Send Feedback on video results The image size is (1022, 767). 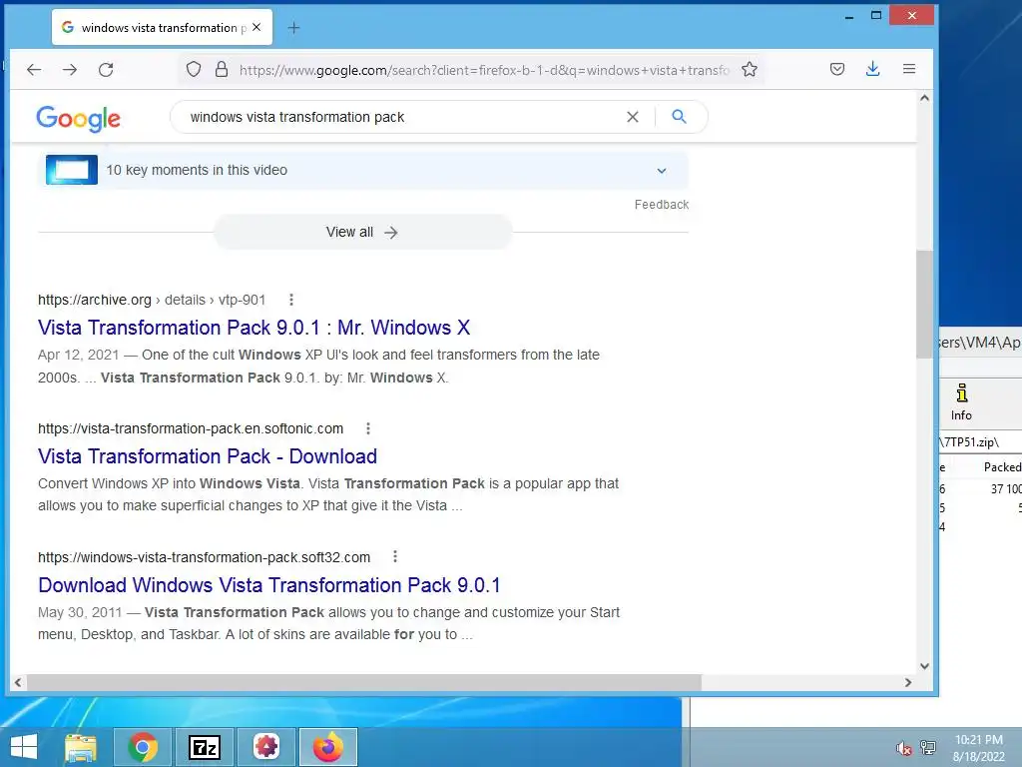(x=662, y=205)
